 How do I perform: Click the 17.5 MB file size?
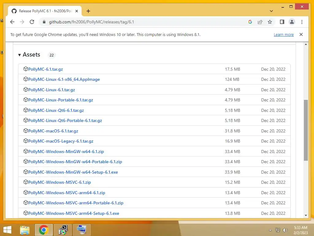[232, 69]
